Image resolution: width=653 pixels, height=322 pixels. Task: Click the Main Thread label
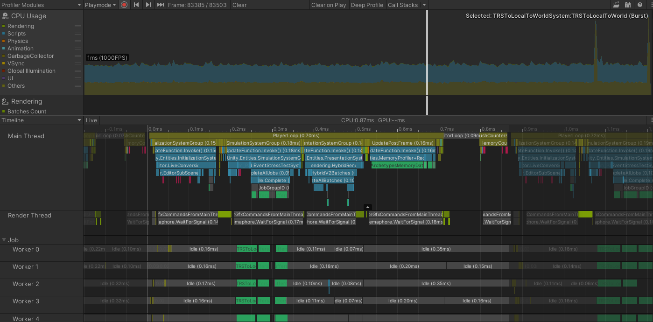[x=26, y=136]
